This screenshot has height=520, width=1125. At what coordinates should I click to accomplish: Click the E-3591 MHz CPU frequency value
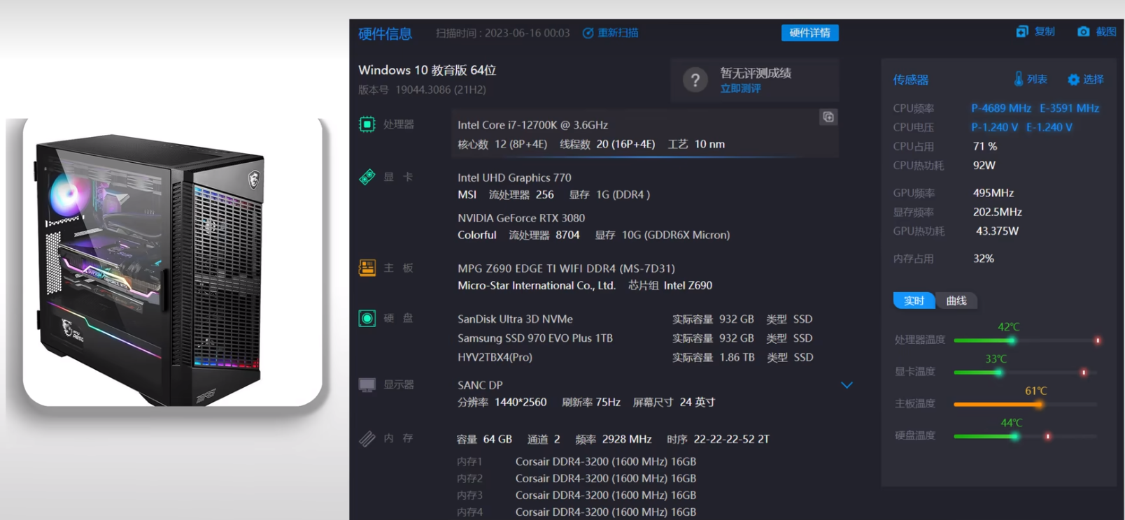pos(1069,108)
